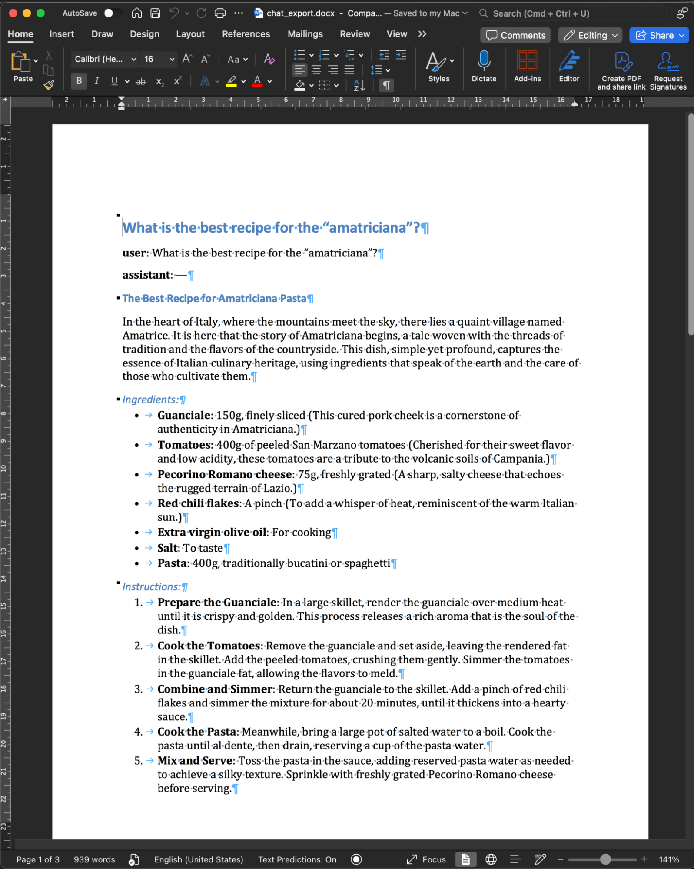Apply strikethrough formatting
The width and height of the screenshot is (694, 869).
pyautogui.click(x=141, y=81)
